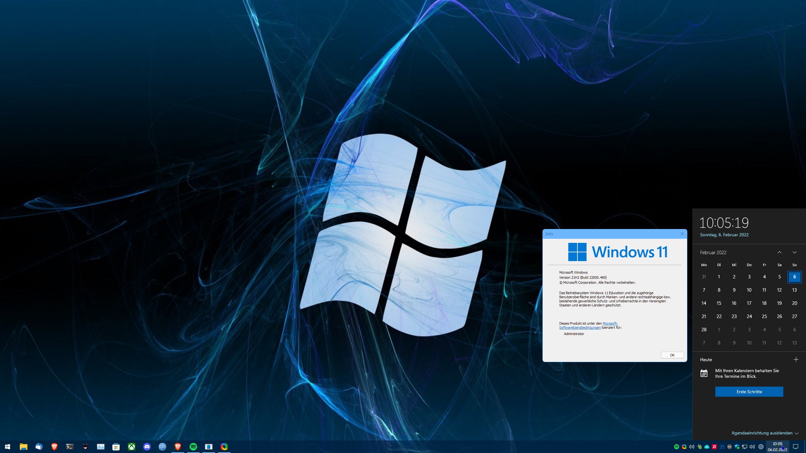Click the Windows Start button
The height and width of the screenshot is (453, 806).
tap(8, 446)
